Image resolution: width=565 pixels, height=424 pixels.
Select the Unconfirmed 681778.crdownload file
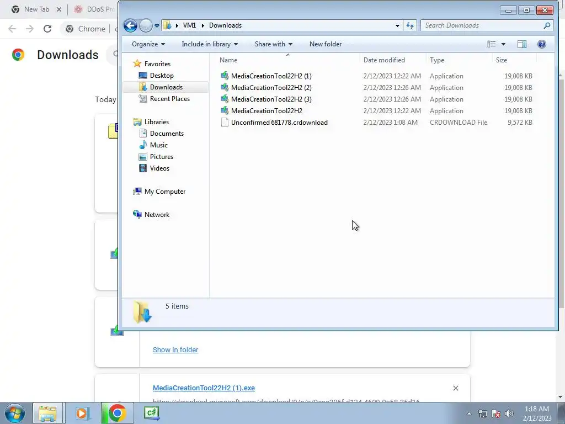coord(279,122)
